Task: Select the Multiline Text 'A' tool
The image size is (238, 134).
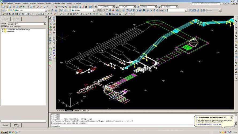Action: click(x=120, y=14)
